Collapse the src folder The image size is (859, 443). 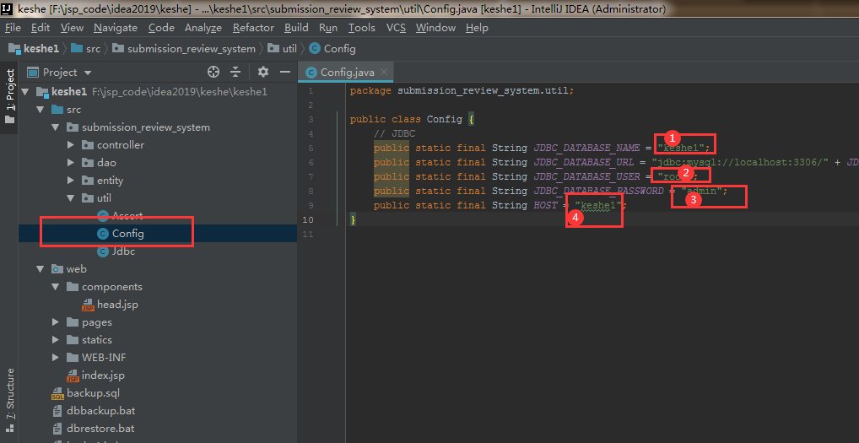pos(40,110)
